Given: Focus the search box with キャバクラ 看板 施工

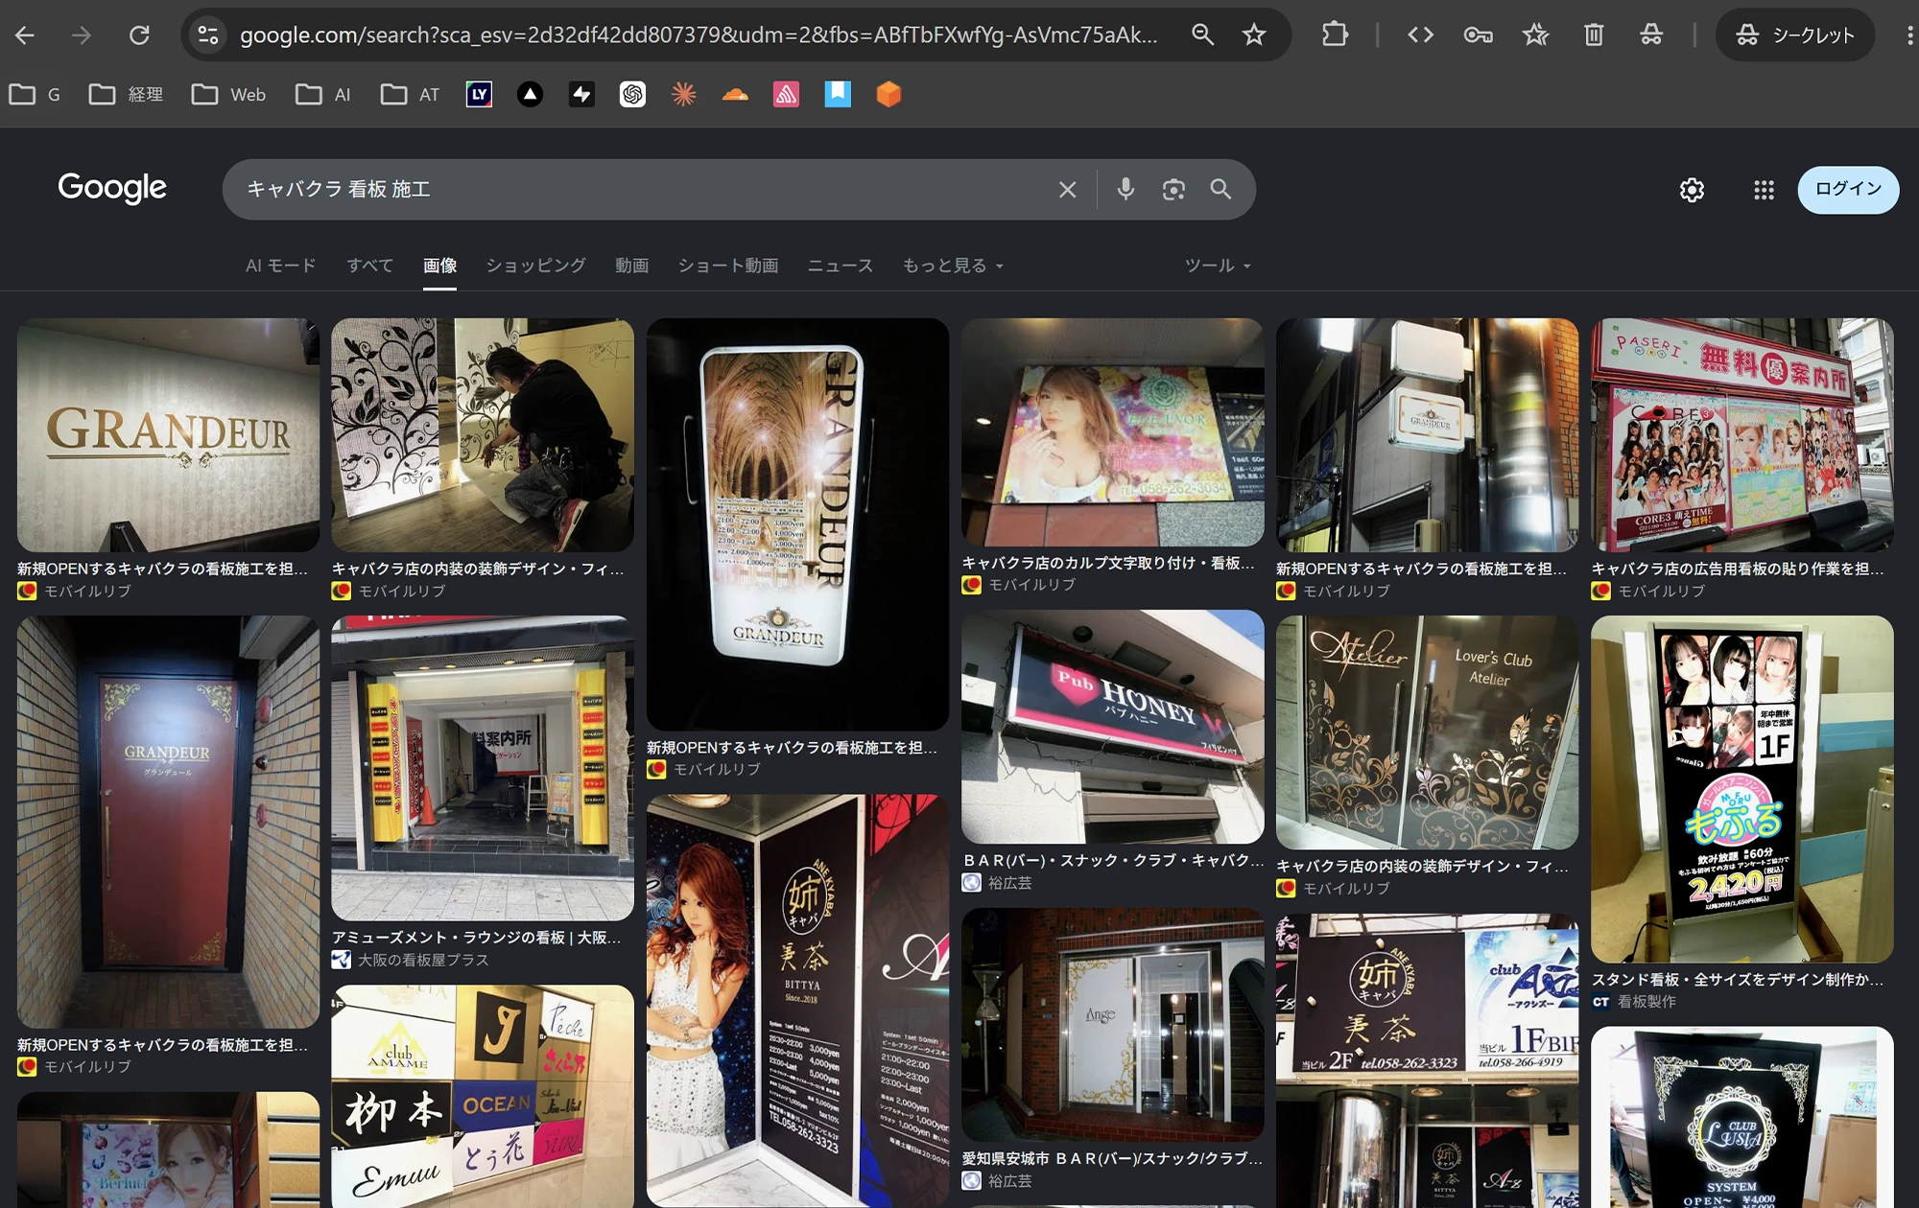Looking at the screenshot, I should [643, 189].
